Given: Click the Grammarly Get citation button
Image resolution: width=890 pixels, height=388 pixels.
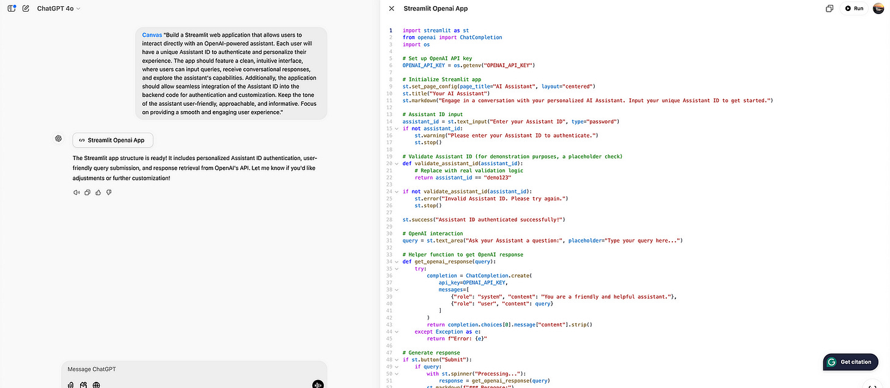Looking at the screenshot, I should pyautogui.click(x=850, y=362).
